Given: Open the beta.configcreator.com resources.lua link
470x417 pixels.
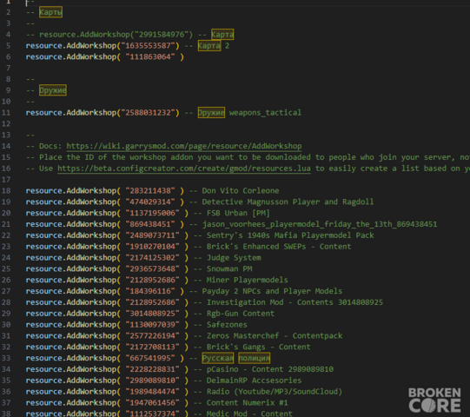Looking at the screenshot, I should coord(184,169).
